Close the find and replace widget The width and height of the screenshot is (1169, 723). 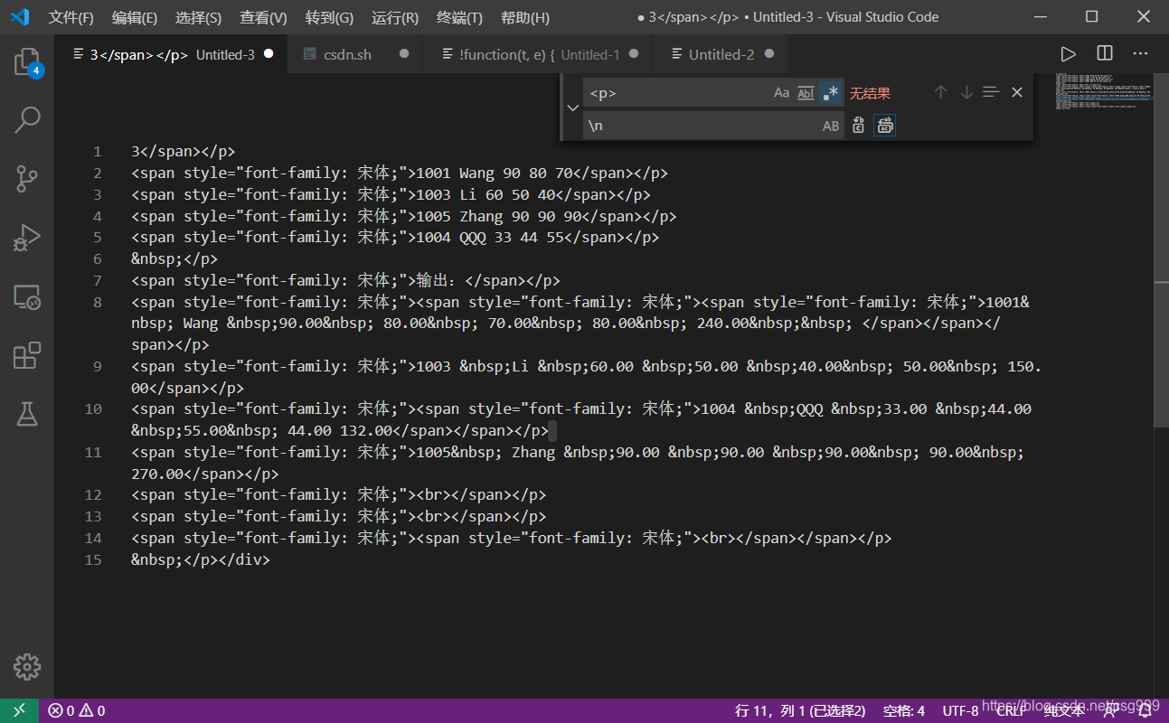[1017, 92]
